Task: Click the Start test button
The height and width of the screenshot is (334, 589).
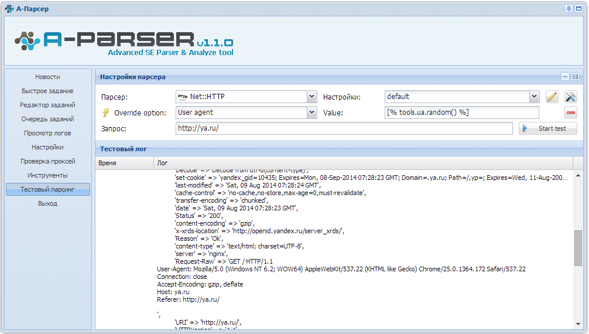Action: 547,128
